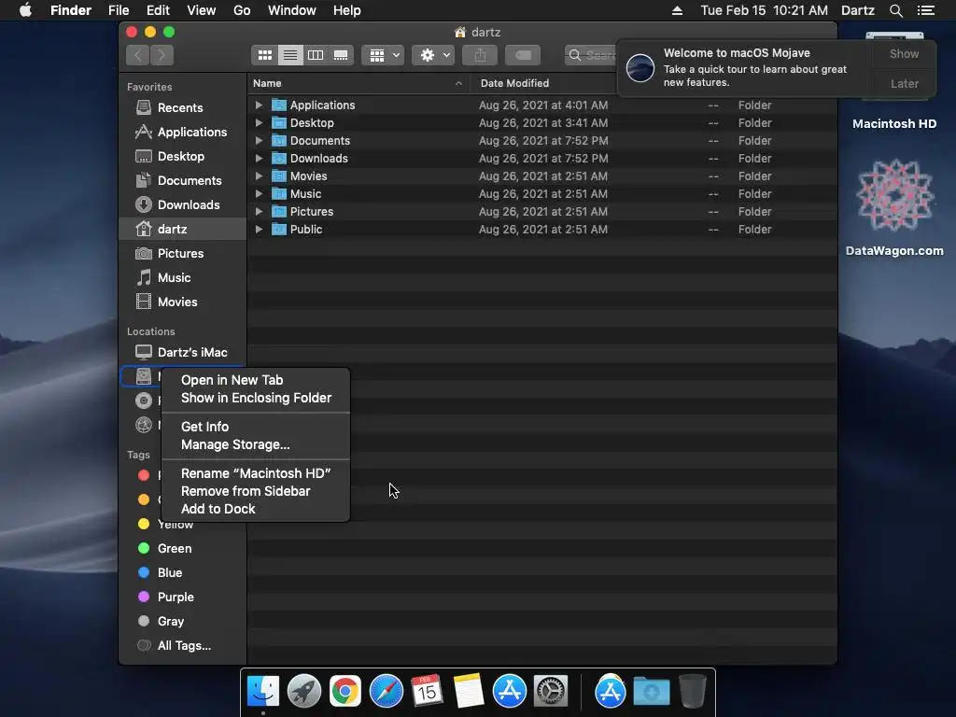Switch Finder to list view
The height and width of the screenshot is (717, 956).
click(290, 55)
